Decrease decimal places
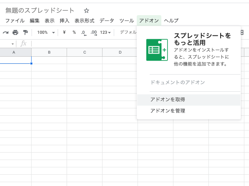 [84, 33]
